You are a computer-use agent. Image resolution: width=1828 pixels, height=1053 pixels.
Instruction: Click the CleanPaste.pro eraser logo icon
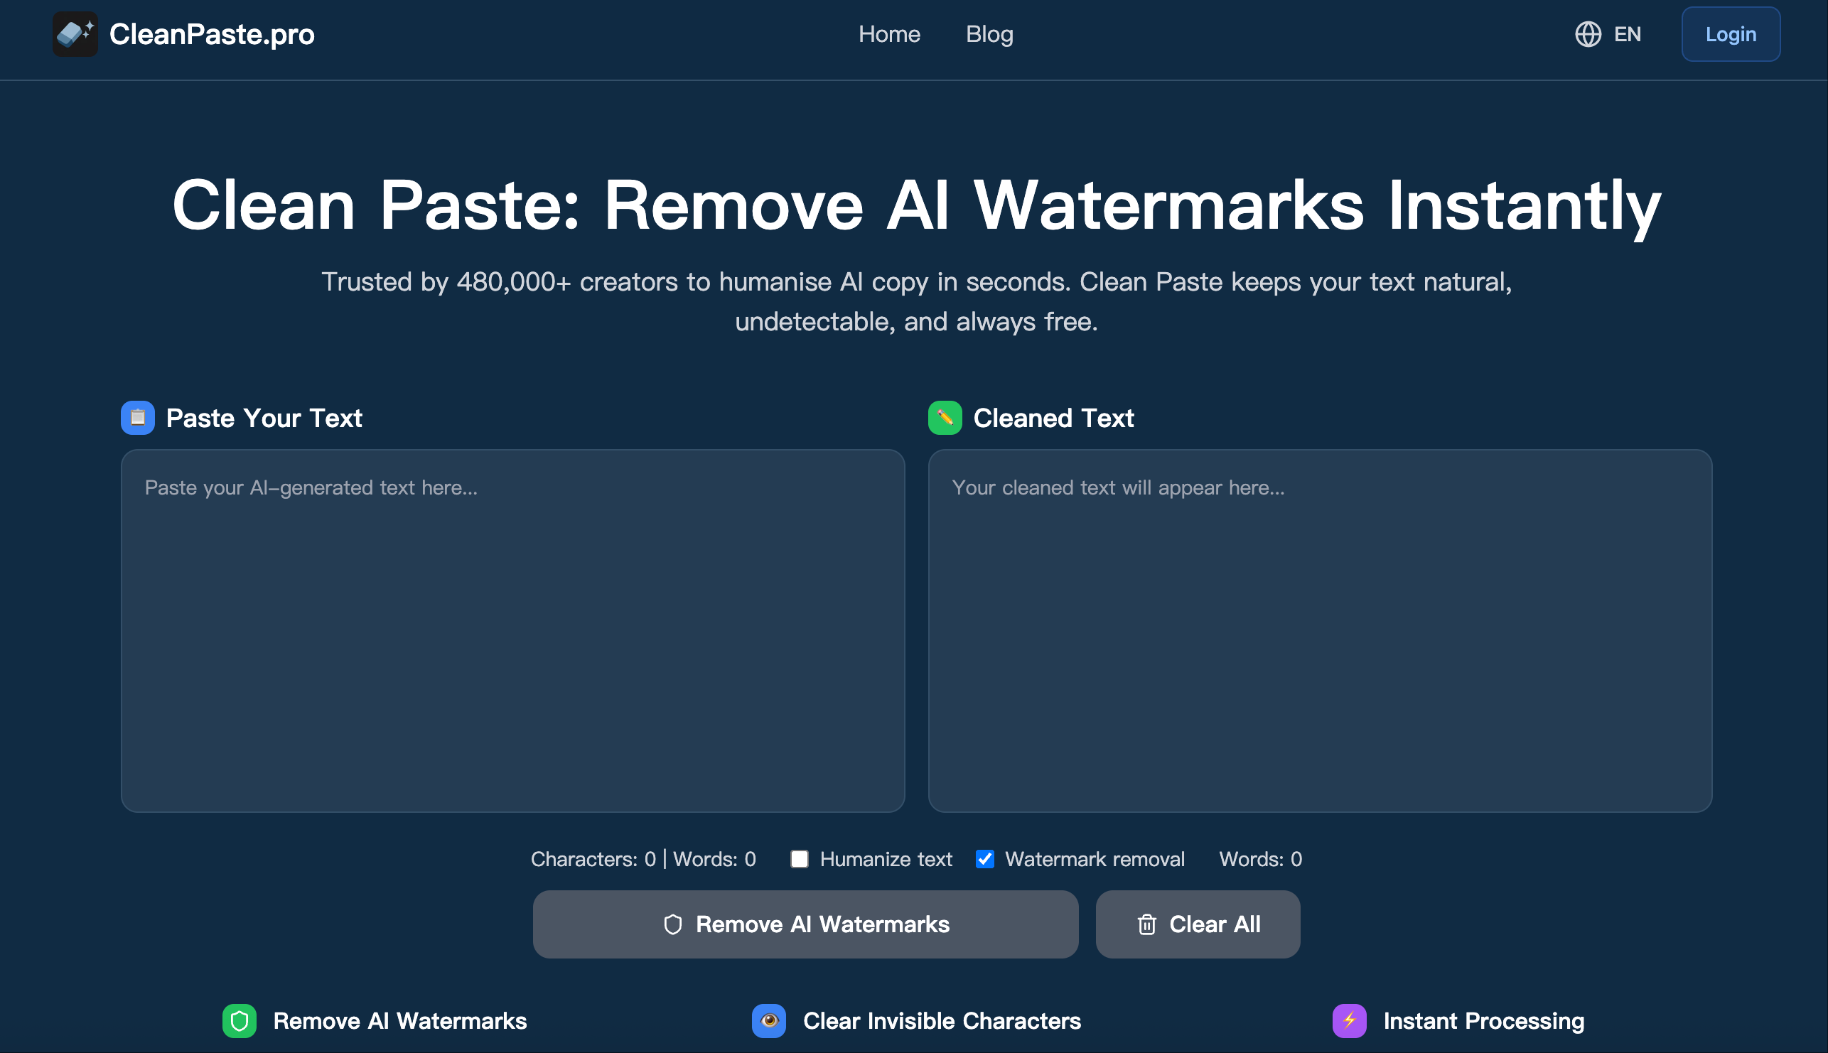(x=75, y=34)
